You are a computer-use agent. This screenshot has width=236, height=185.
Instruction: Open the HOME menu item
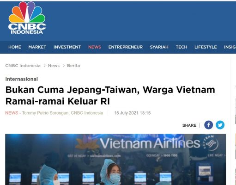pyautogui.click(x=15, y=47)
